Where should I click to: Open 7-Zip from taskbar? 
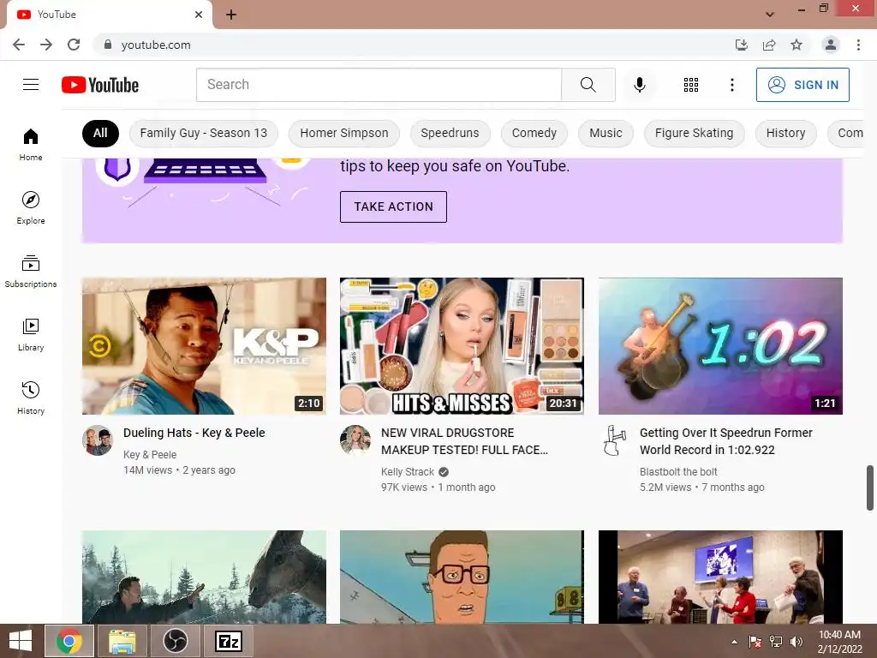click(228, 641)
